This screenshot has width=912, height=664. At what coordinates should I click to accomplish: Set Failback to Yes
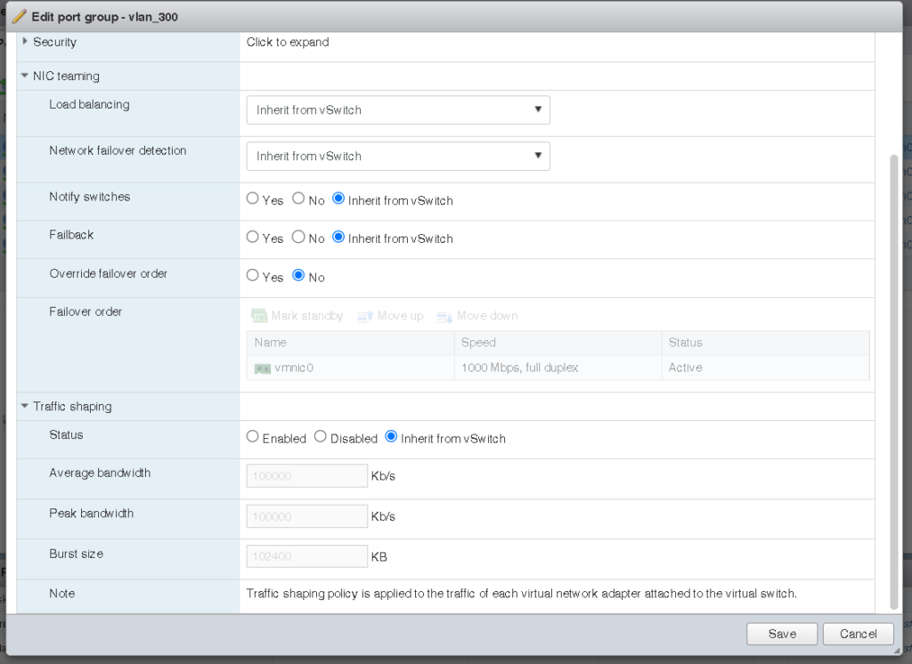coord(252,237)
